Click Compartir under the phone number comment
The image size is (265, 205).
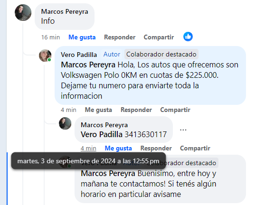pyautogui.click(x=195, y=148)
